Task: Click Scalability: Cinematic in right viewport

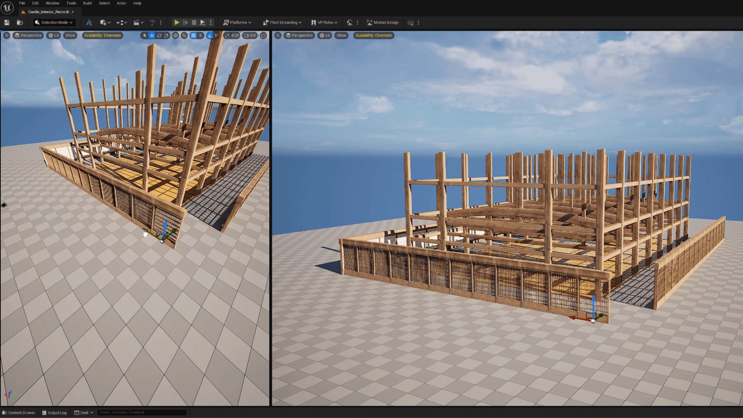Action: (x=373, y=35)
